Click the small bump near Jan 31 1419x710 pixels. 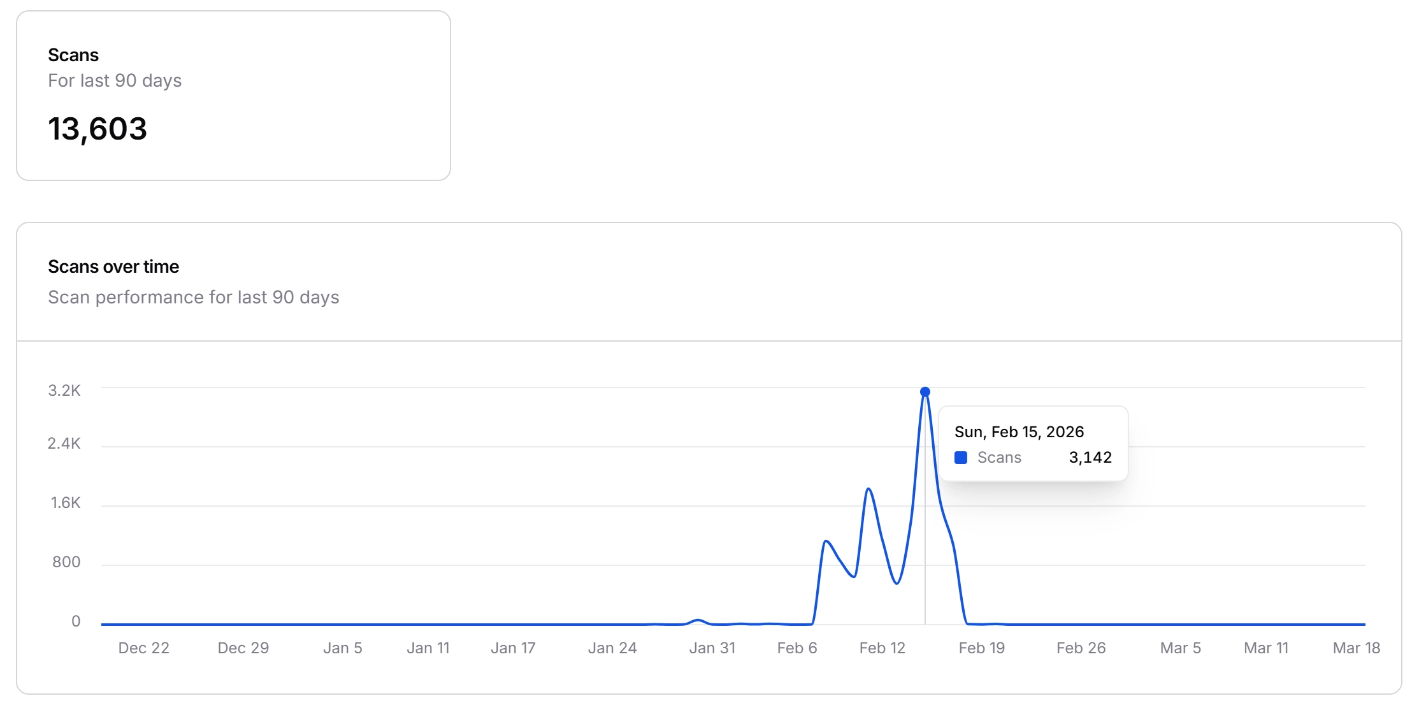click(x=698, y=620)
